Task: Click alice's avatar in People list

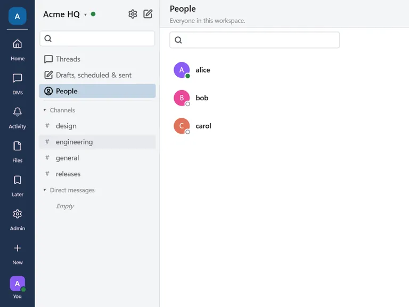Action: [x=182, y=70]
